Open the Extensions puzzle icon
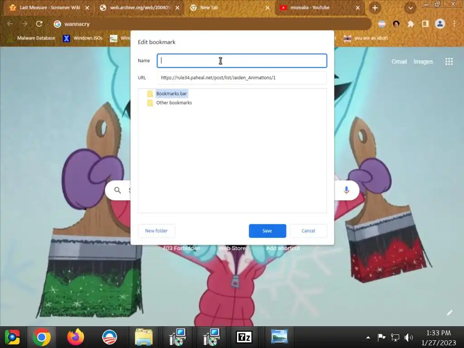The width and height of the screenshot is (464, 348). click(x=411, y=24)
